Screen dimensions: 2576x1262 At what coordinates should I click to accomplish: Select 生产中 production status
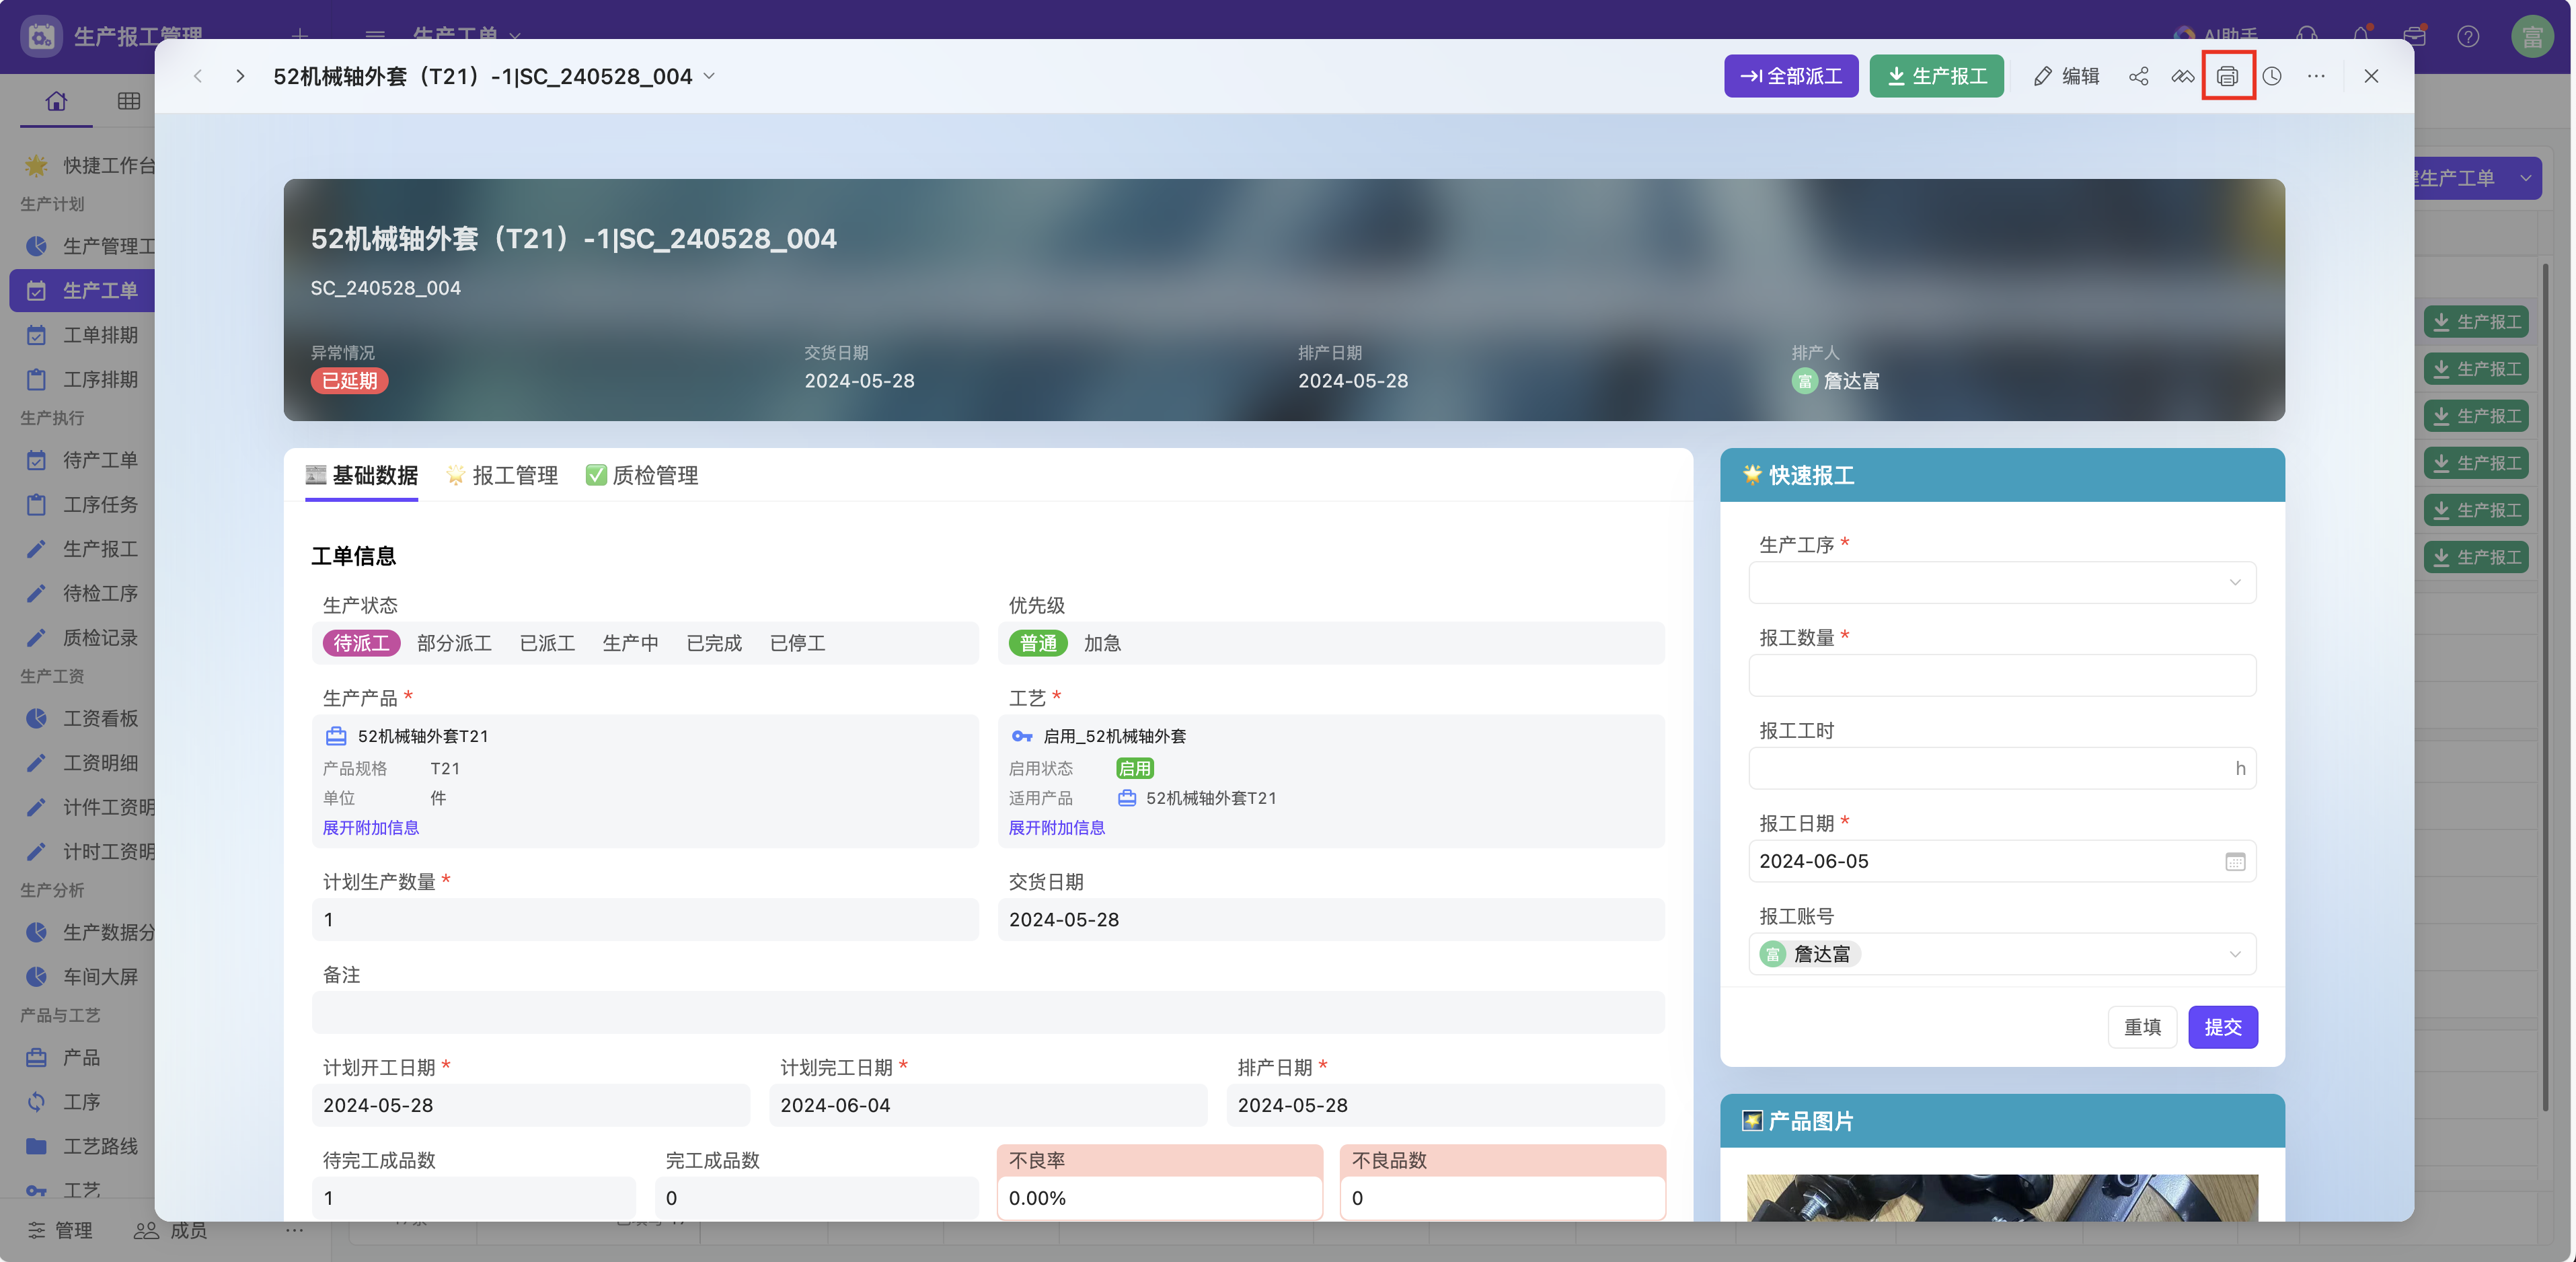tap(630, 643)
